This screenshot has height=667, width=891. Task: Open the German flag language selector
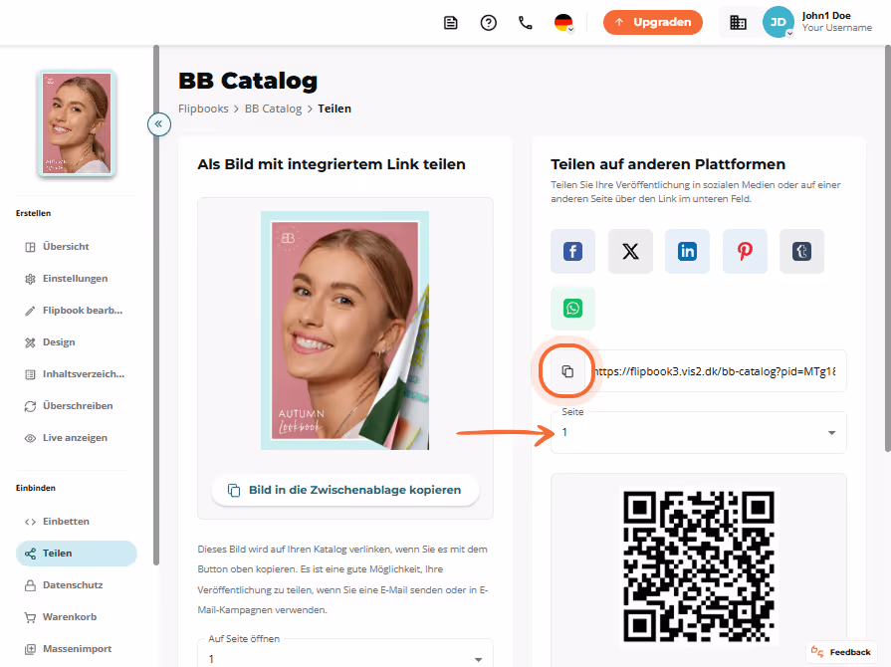pos(563,23)
